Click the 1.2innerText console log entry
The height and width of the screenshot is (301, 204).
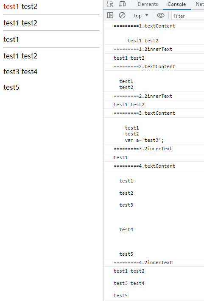[143, 50]
